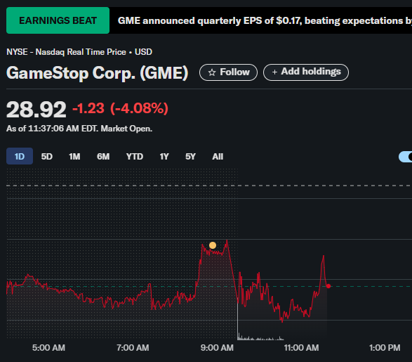
Task: Show the 6M chart range
Action: tap(103, 157)
